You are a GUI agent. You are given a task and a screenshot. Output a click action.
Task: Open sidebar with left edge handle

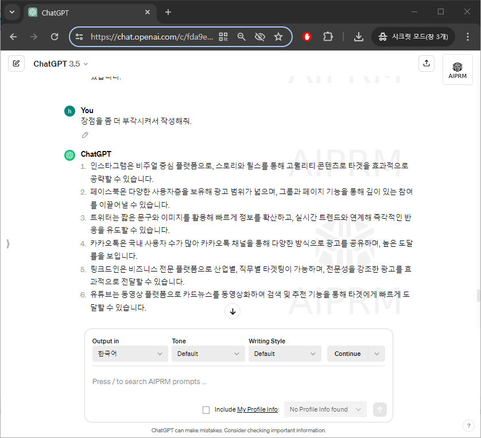(x=8, y=244)
